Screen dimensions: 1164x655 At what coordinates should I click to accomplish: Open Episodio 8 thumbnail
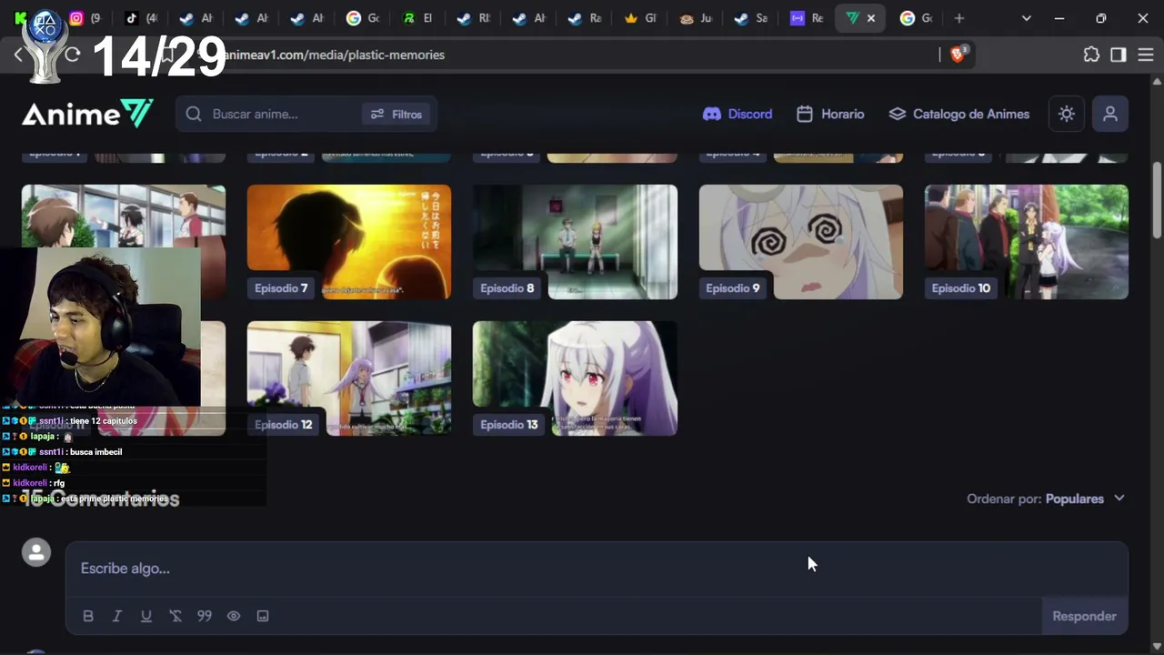tap(575, 242)
